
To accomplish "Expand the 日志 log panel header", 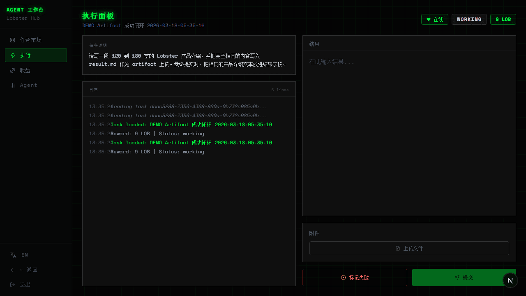I will pyautogui.click(x=93, y=89).
